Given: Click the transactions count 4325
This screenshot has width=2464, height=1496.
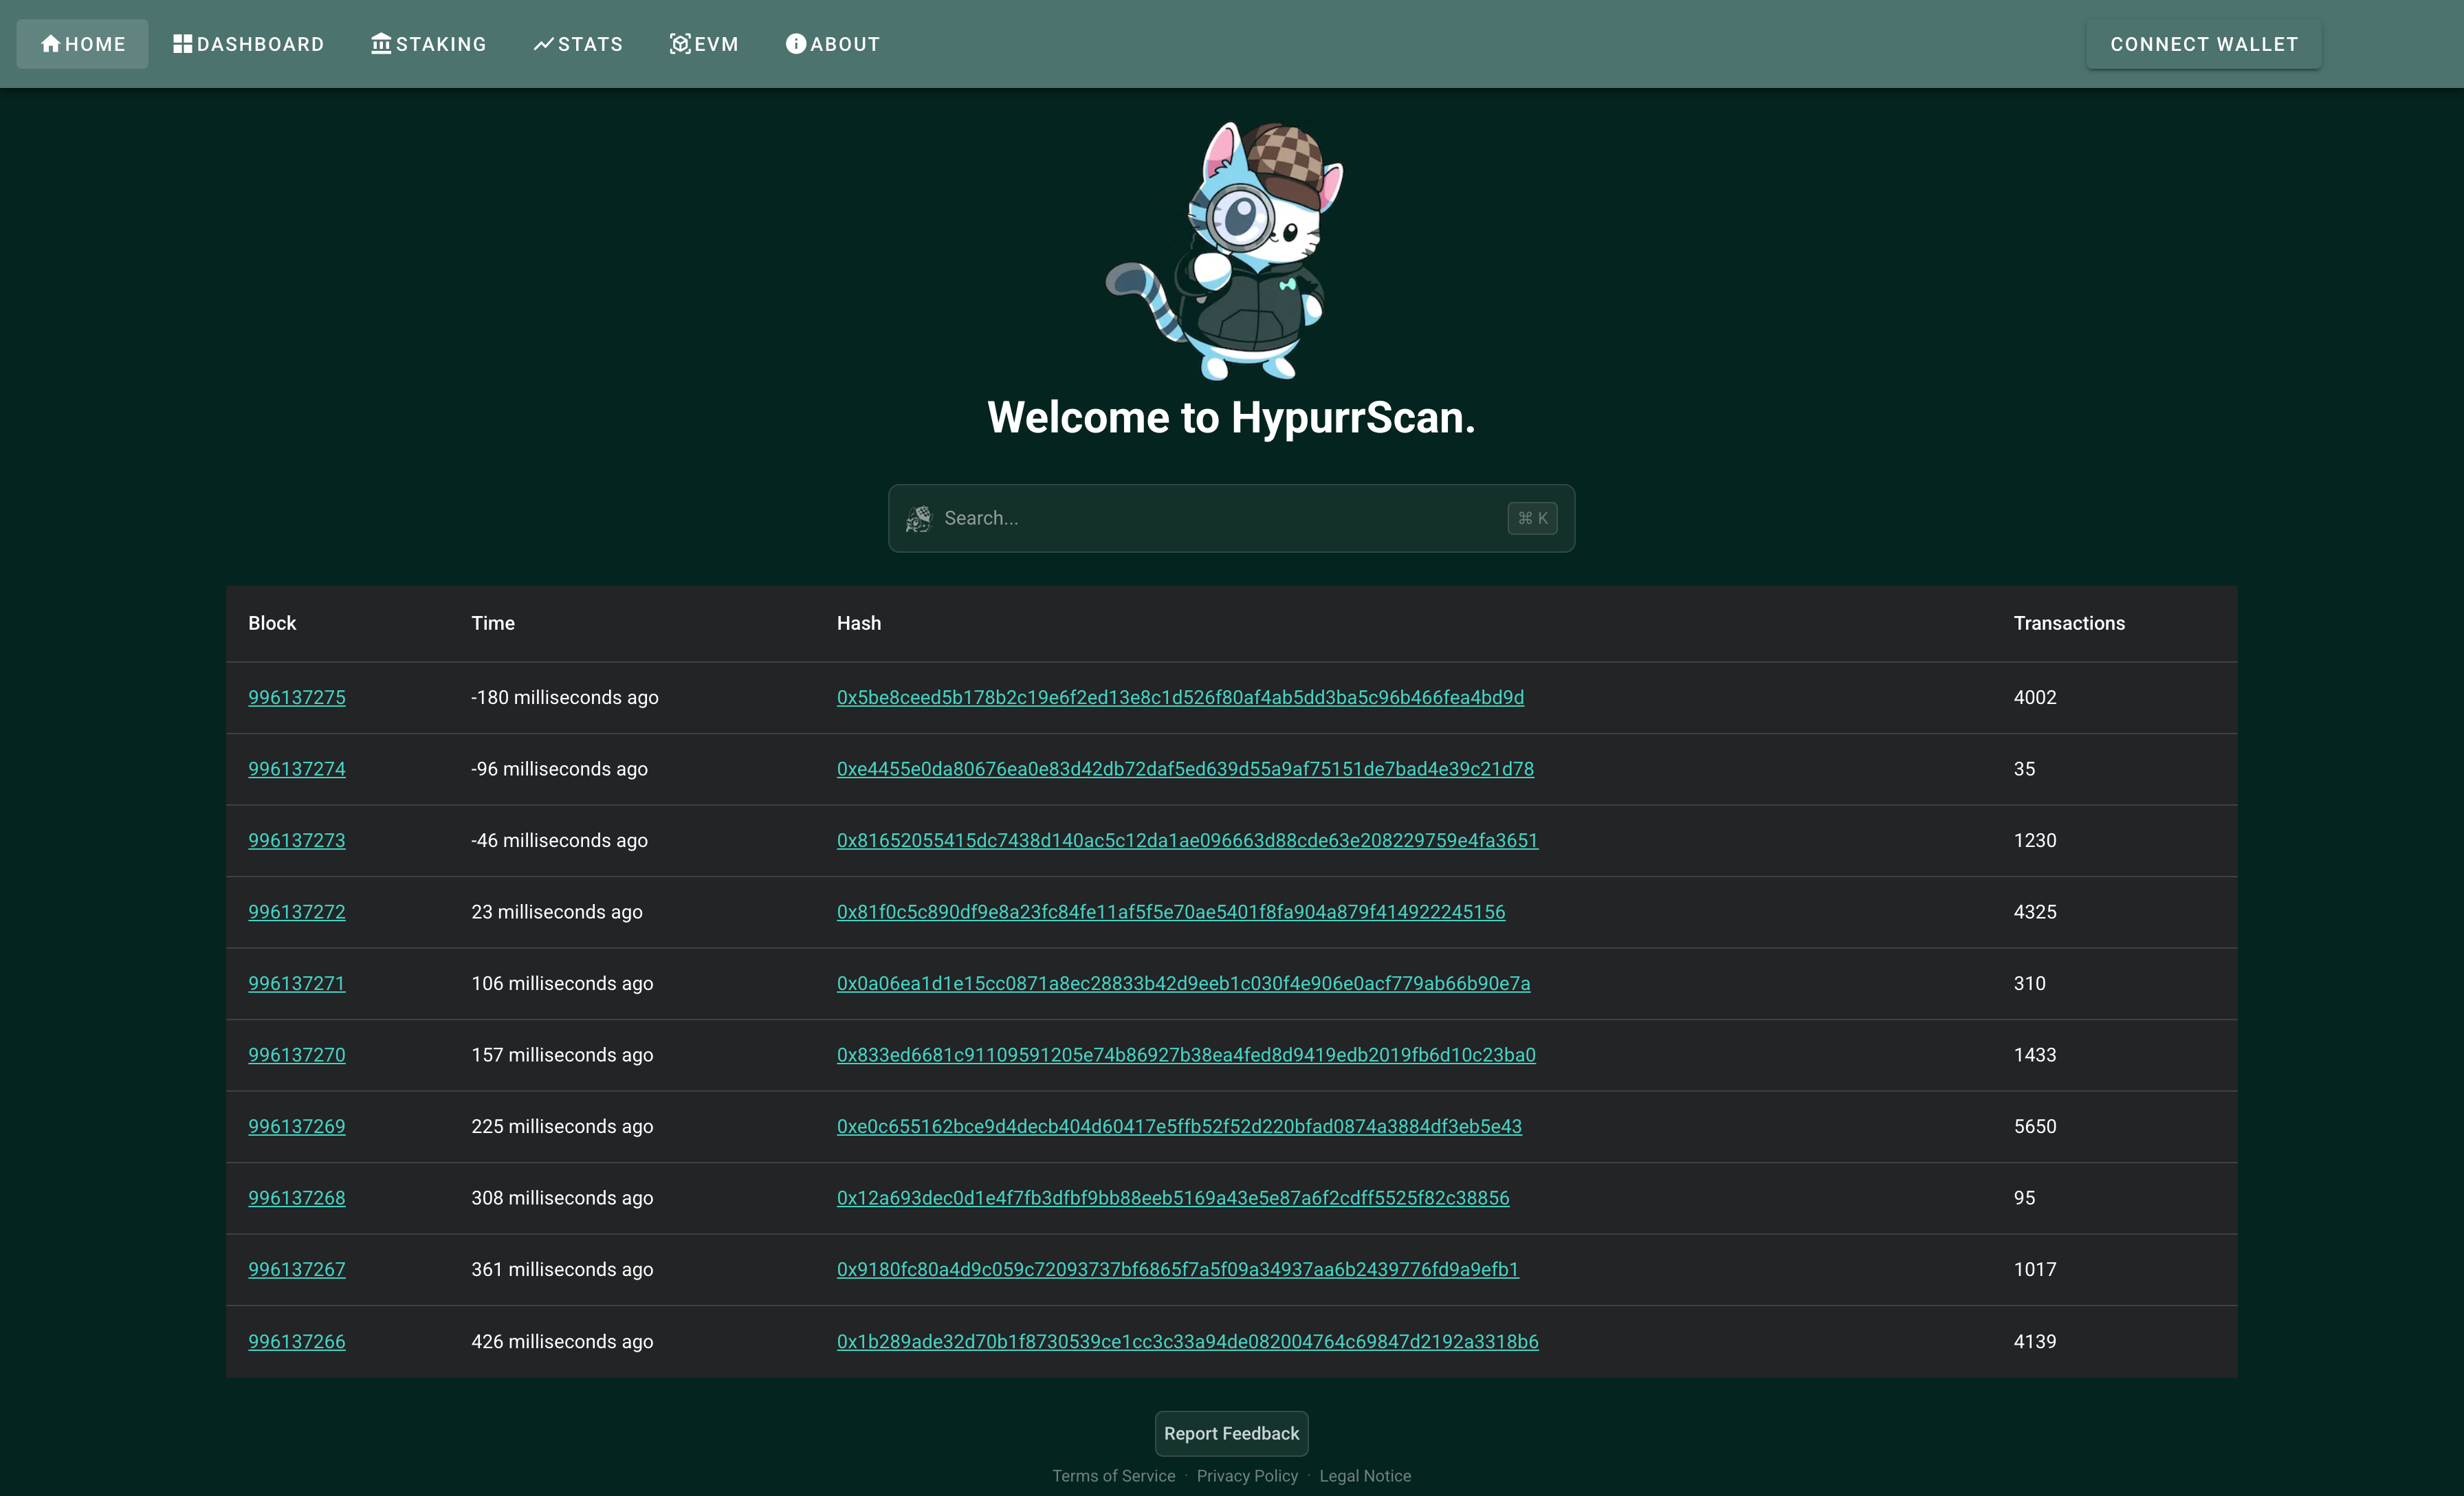Looking at the screenshot, I should [2035, 912].
